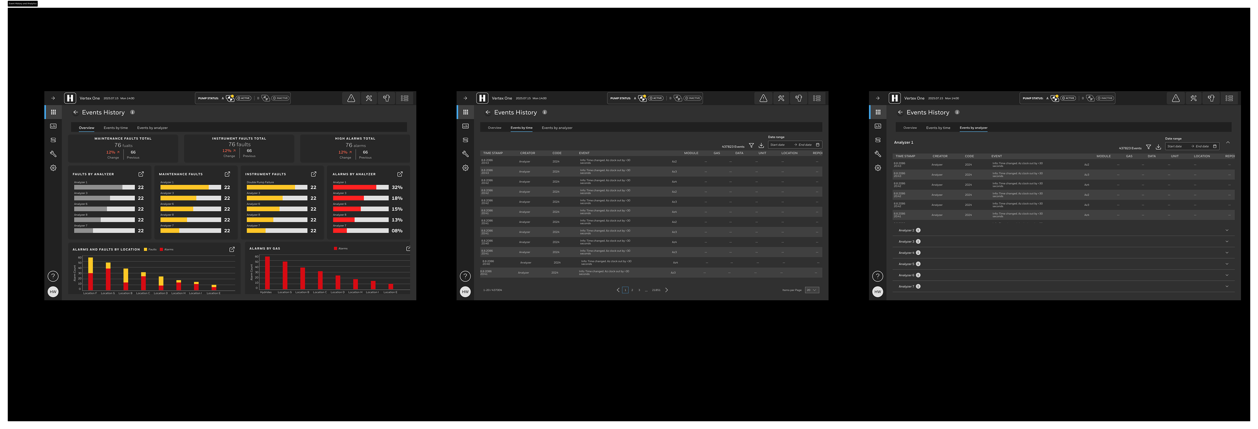This screenshot has width=1258, height=429.
Task: Toggle Alarms legend in Alarms by Gas chart
Action: 340,249
